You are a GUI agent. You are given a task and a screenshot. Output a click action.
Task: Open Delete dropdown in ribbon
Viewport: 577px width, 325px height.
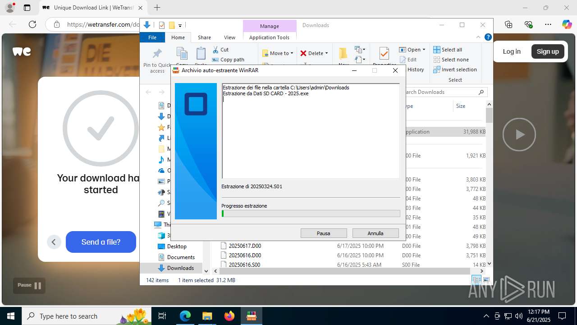314,53
